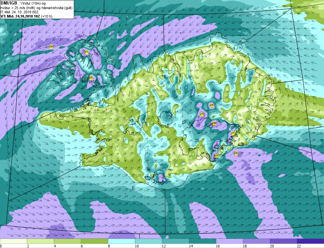Click the 10–12 m/s light teal legend swatch
This screenshot has width=324, height=248.
coord(149,242)
